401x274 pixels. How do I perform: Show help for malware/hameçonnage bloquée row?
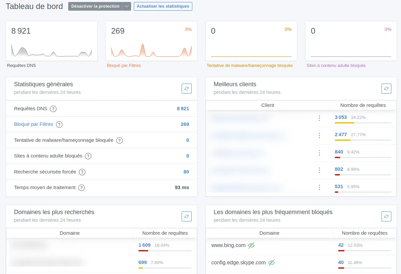pos(119,140)
